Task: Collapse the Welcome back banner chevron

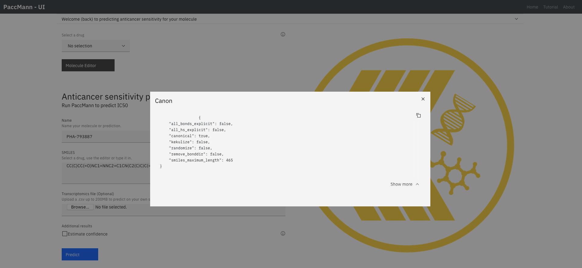Action: pyautogui.click(x=516, y=19)
